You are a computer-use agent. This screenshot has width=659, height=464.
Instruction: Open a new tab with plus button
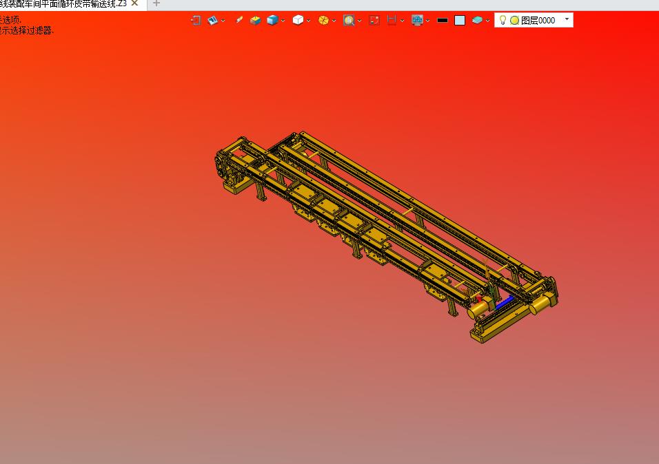point(156,3)
